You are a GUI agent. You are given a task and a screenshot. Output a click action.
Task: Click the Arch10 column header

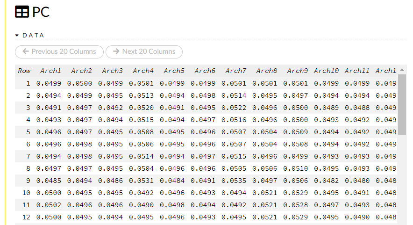point(326,71)
